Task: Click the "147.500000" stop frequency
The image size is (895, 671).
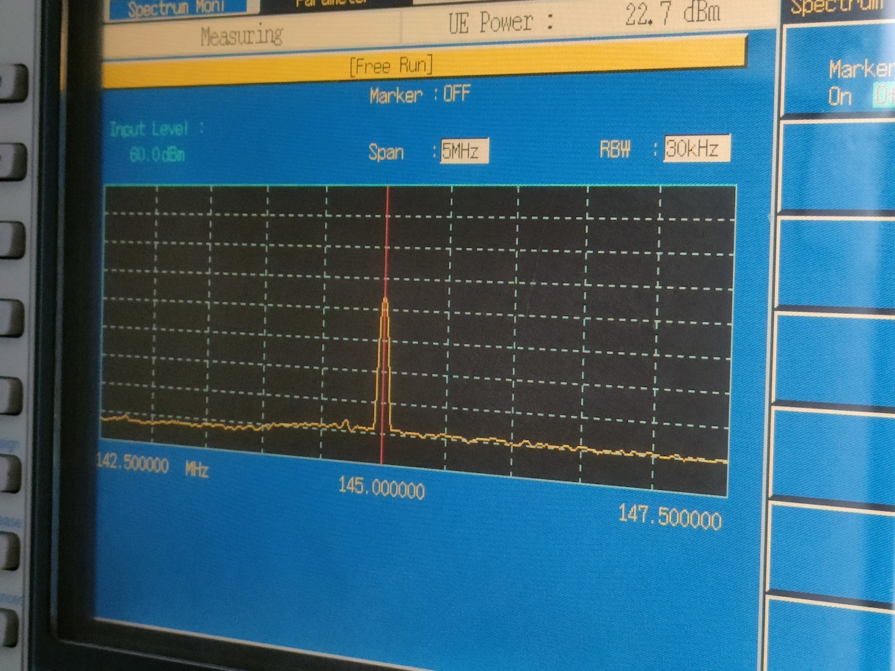Action: point(670,516)
